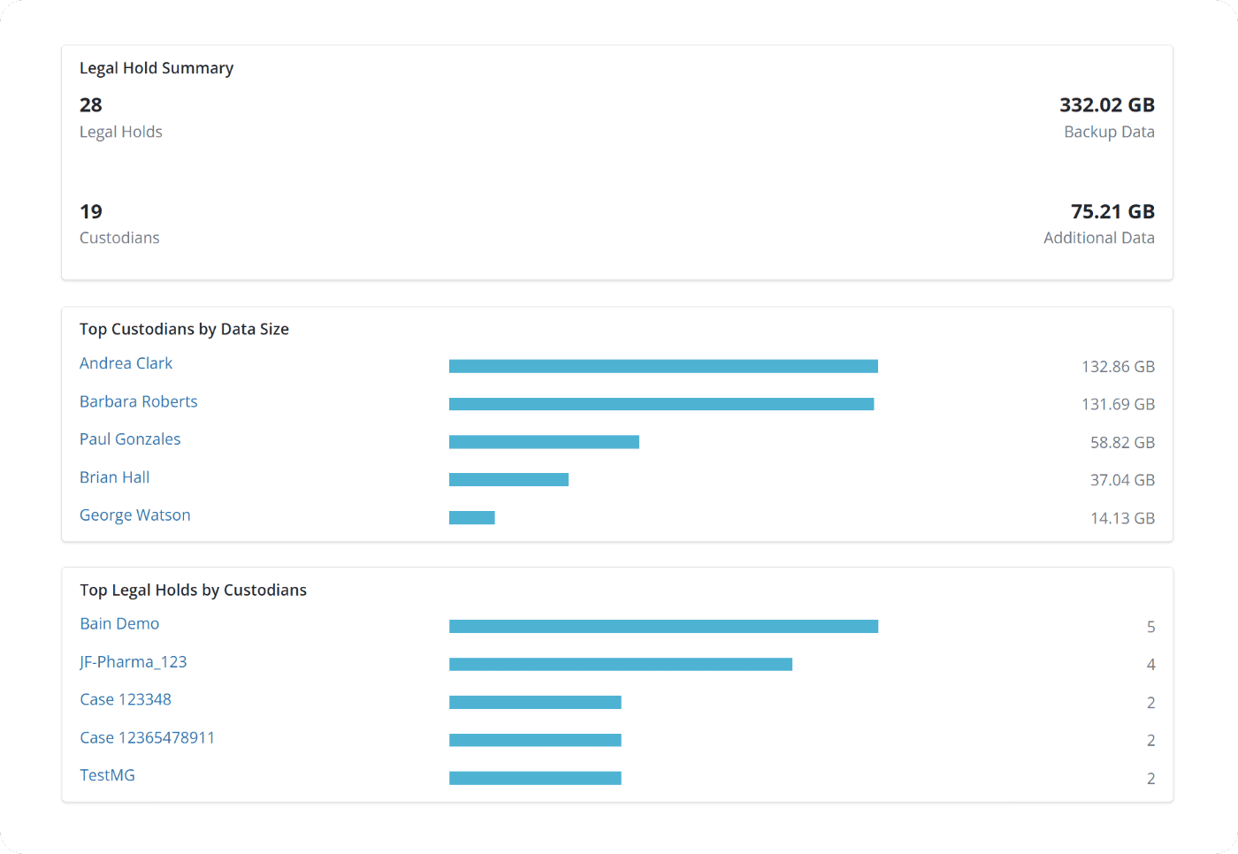The height and width of the screenshot is (854, 1238).
Task: Click the Paul Gonzales data size bar
Action: tap(544, 442)
